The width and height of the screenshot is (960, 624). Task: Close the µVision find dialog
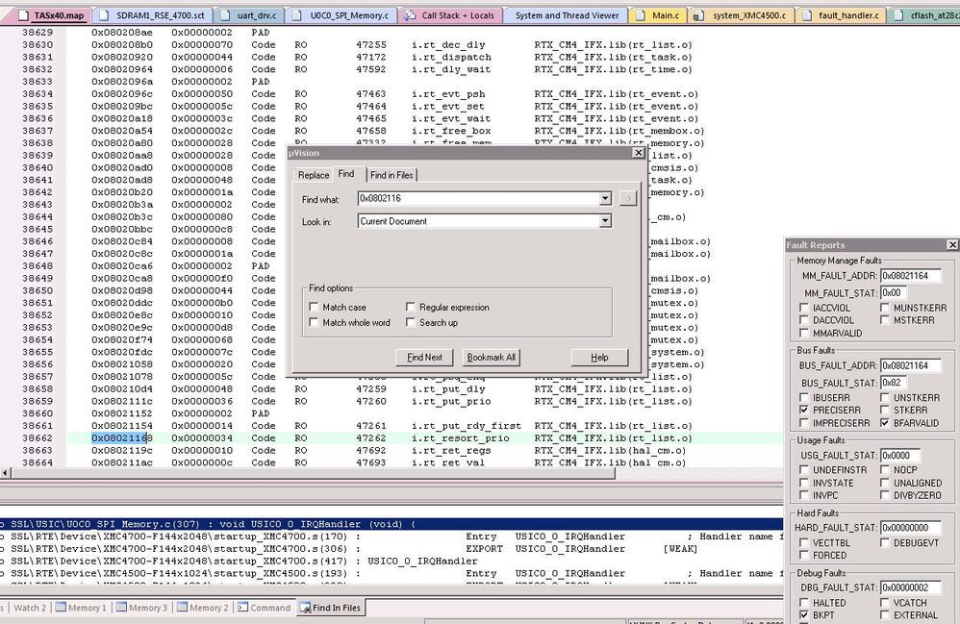coord(638,152)
